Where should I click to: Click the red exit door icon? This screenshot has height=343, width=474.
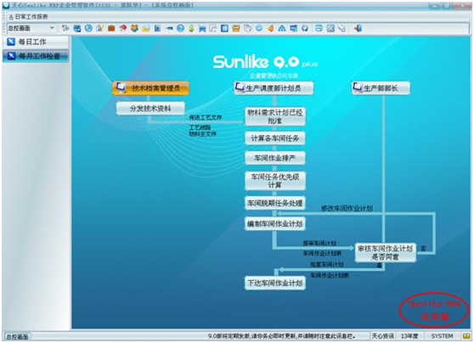[358, 28]
